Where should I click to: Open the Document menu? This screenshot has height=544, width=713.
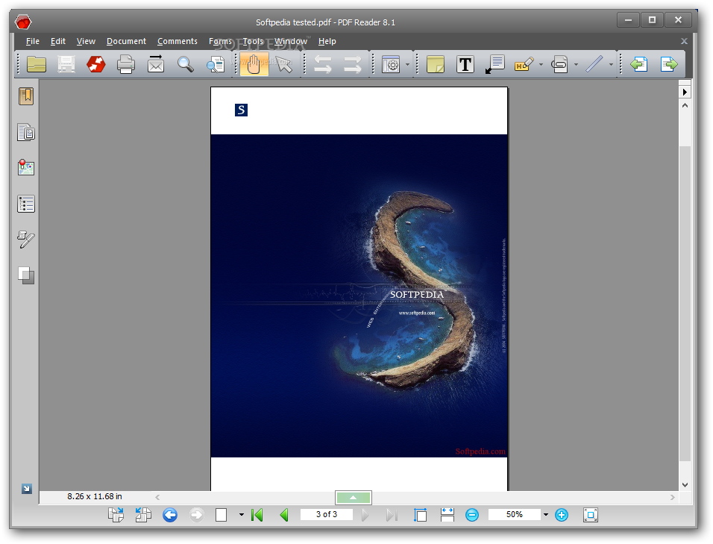(x=126, y=41)
